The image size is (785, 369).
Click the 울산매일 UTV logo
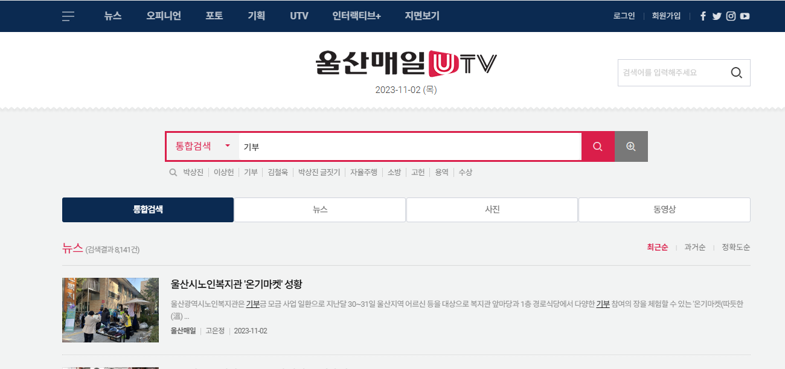(x=406, y=63)
